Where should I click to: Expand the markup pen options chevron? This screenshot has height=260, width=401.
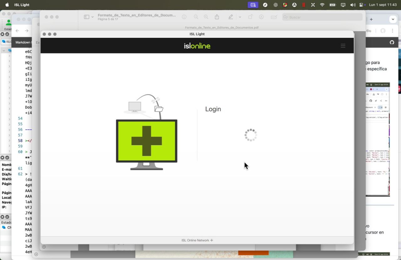tap(240, 17)
